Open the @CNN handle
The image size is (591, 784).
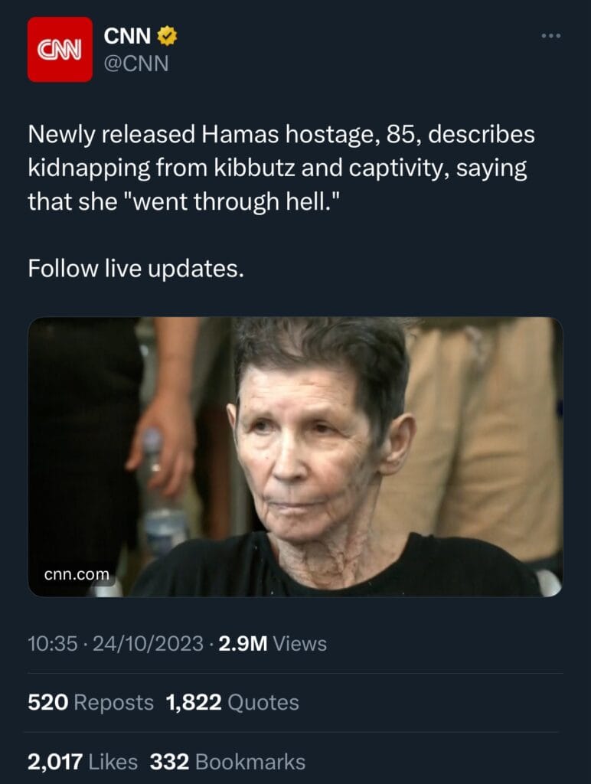click(136, 64)
